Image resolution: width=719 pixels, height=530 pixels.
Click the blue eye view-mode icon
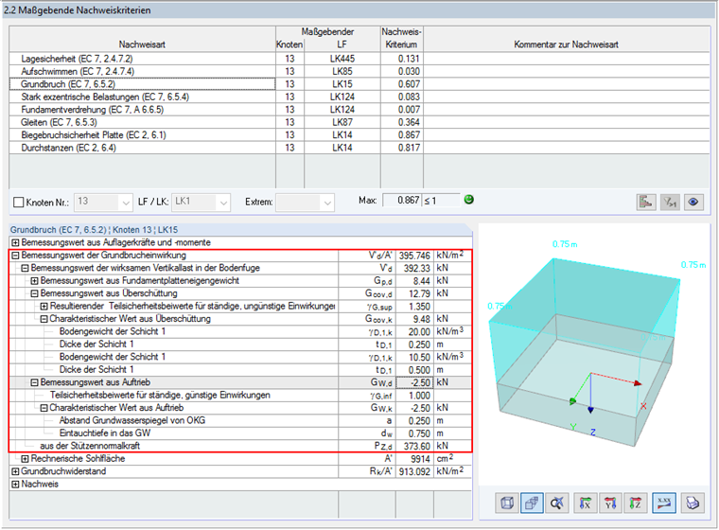coord(693,202)
